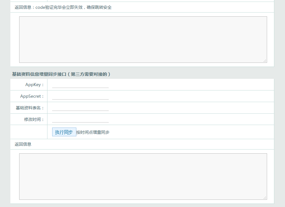Click the AppSecret： label
The image size is (285, 207).
32,96
